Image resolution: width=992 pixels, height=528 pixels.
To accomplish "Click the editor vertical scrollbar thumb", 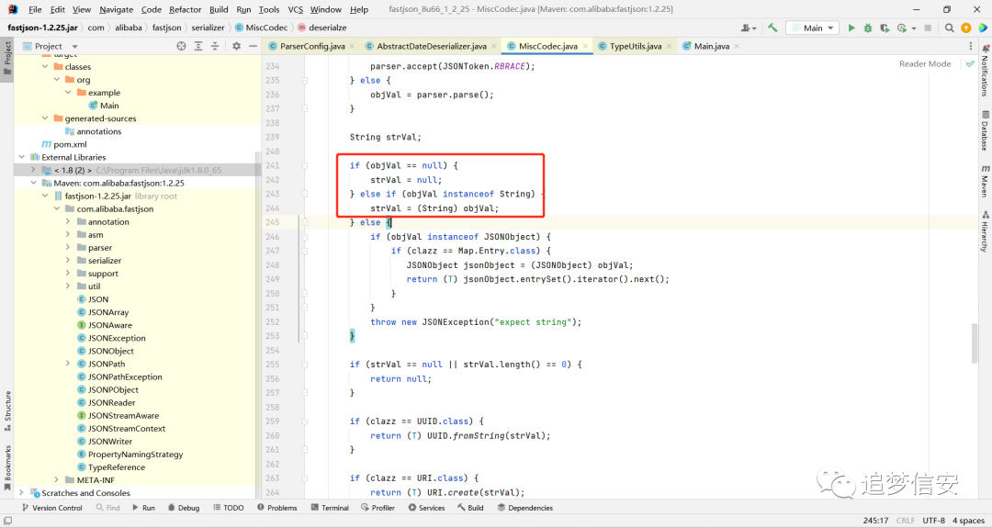I will tap(975, 343).
